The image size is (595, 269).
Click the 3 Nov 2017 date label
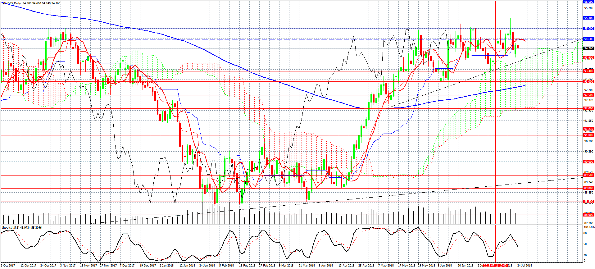[x=68, y=266]
